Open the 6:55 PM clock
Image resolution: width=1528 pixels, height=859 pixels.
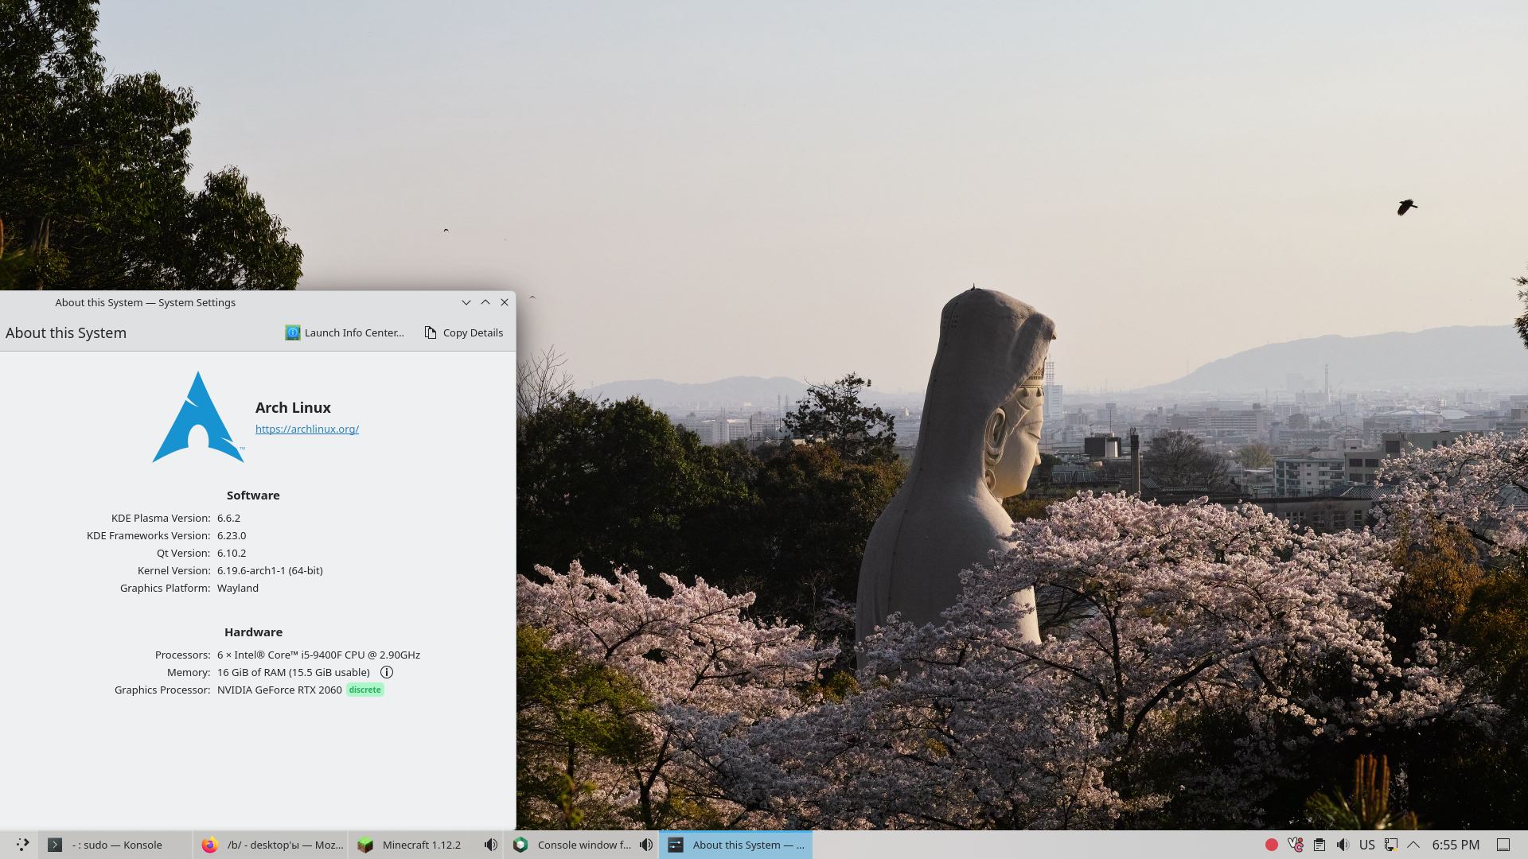click(1456, 845)
